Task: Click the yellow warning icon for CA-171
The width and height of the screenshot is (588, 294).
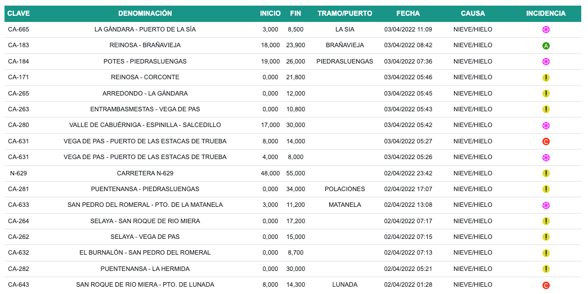Action: pos(546,78)
